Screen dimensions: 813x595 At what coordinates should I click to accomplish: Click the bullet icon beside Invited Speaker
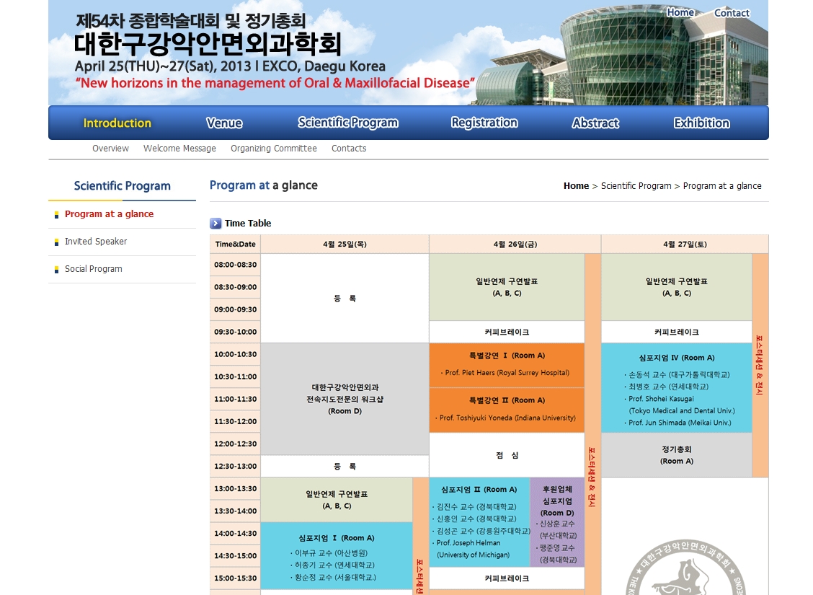(56, 242)
